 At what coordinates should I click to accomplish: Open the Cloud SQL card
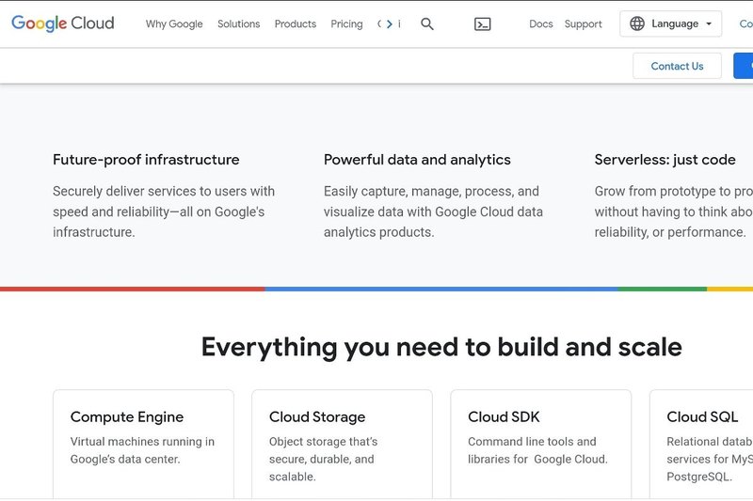(x=701, y=444)
